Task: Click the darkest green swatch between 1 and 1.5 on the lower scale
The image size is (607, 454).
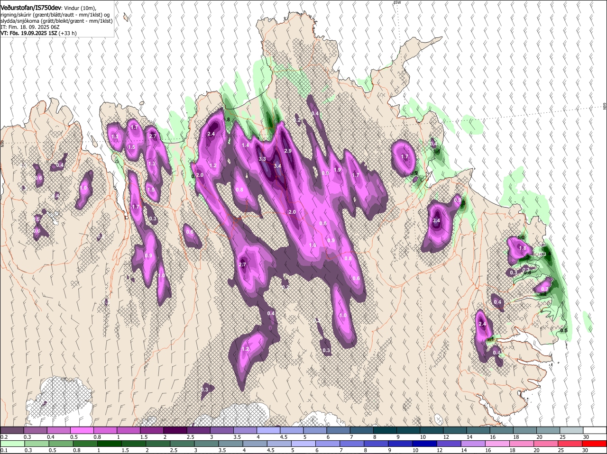Action: pos(110,444)
